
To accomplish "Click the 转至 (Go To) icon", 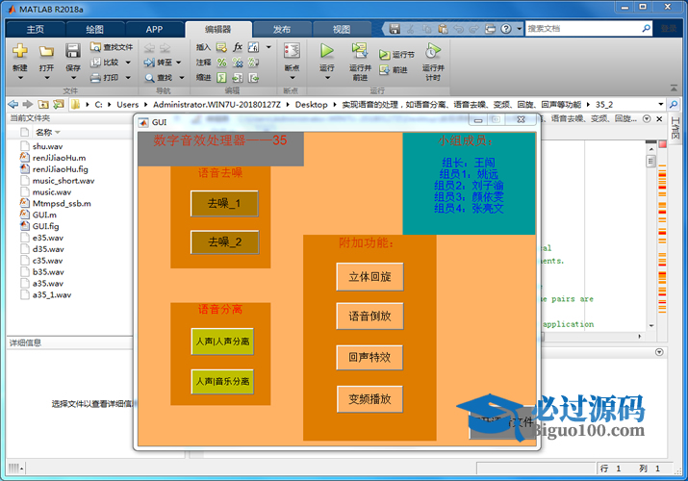I will 149,63.
